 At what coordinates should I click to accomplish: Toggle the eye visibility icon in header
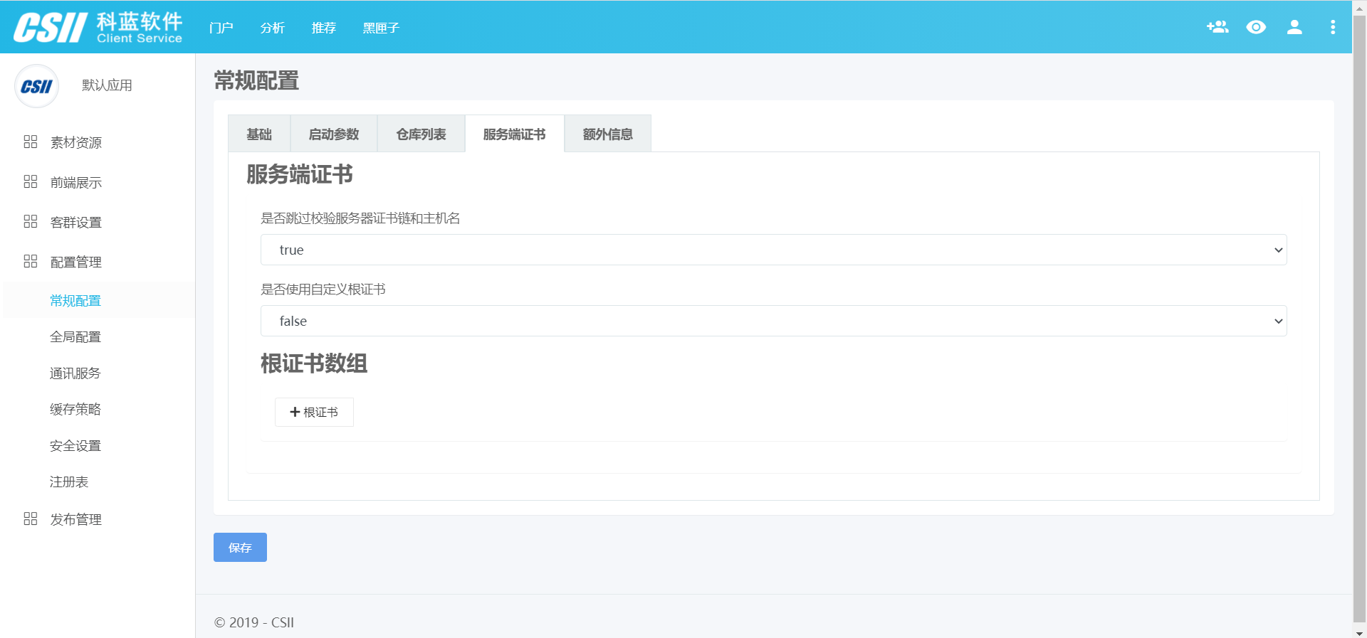tap(1256, 27)
